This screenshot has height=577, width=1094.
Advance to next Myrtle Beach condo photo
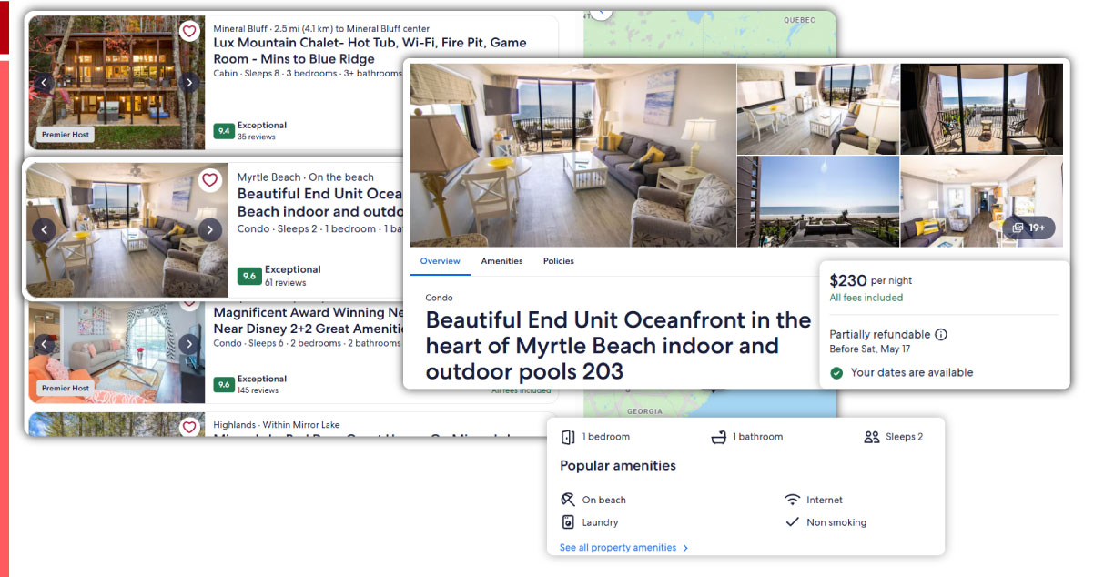209,229
